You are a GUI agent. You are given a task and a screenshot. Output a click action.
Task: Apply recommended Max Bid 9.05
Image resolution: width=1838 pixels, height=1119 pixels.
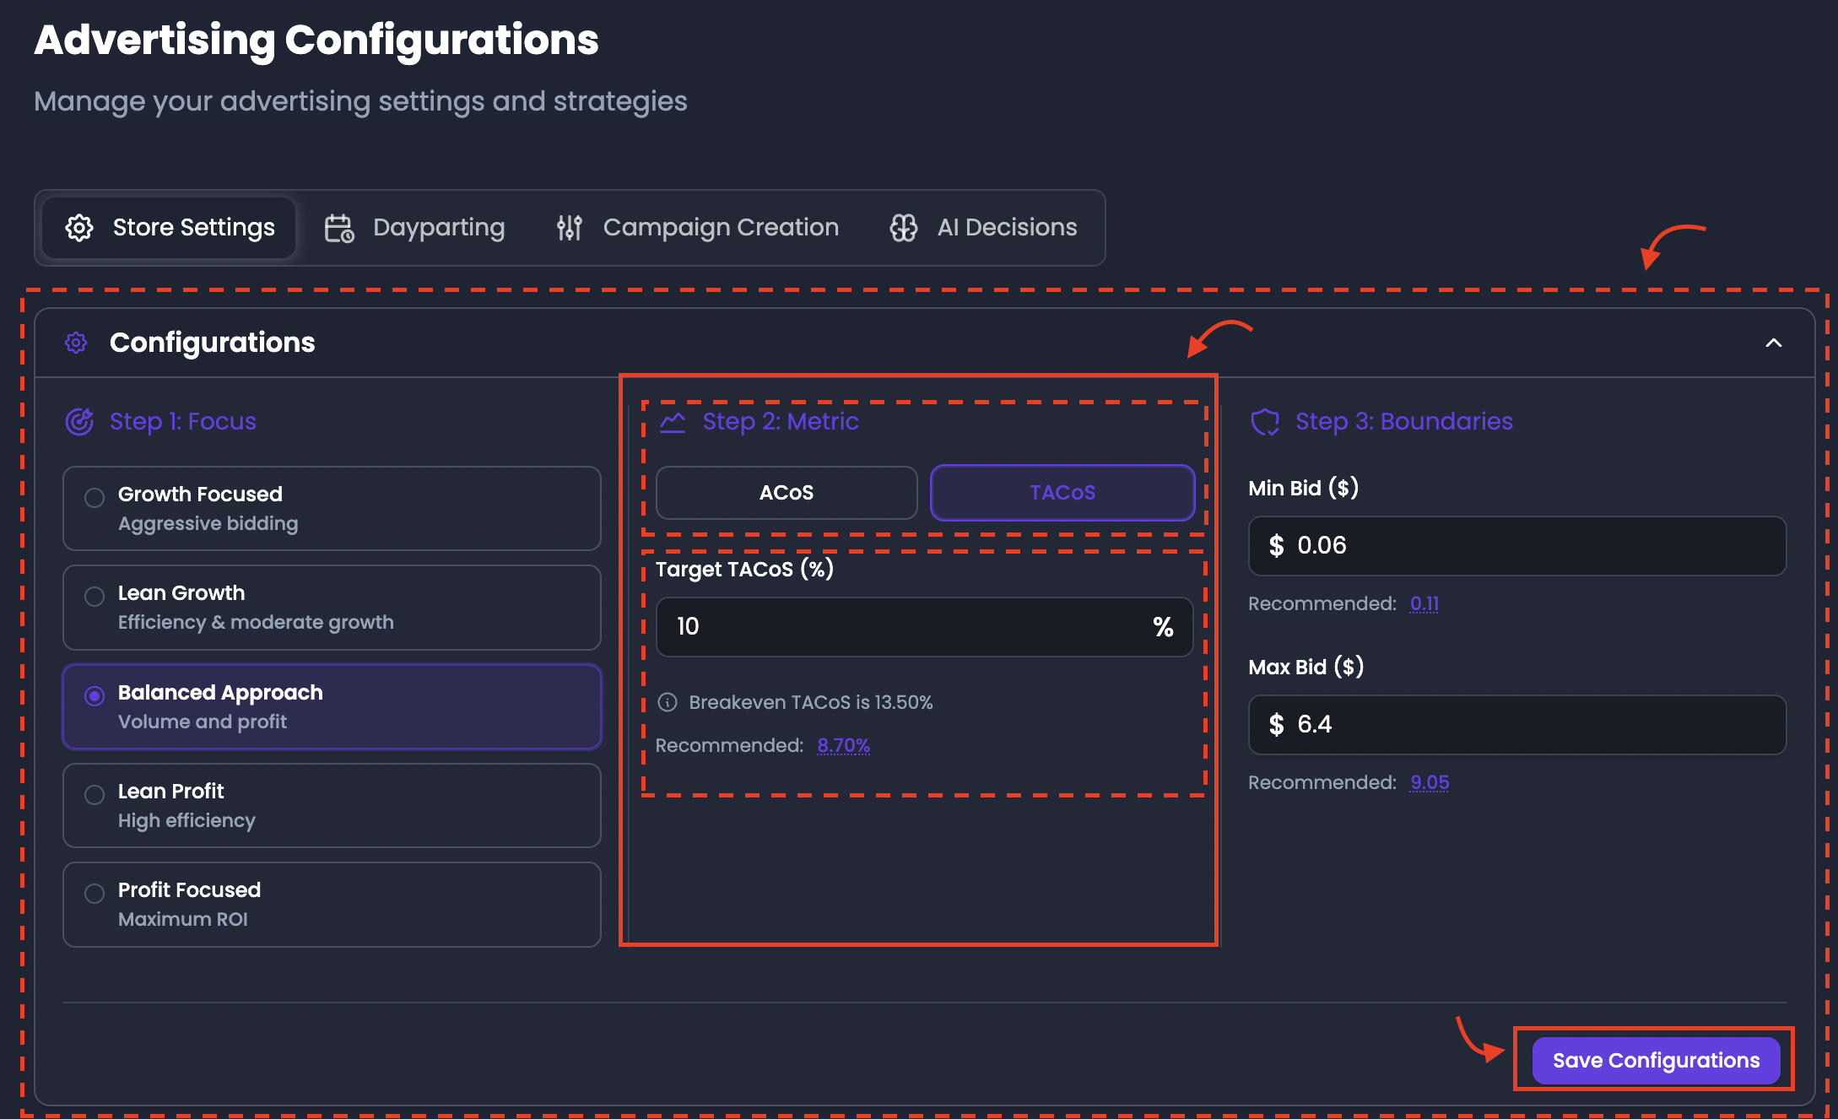[1430, 783]
